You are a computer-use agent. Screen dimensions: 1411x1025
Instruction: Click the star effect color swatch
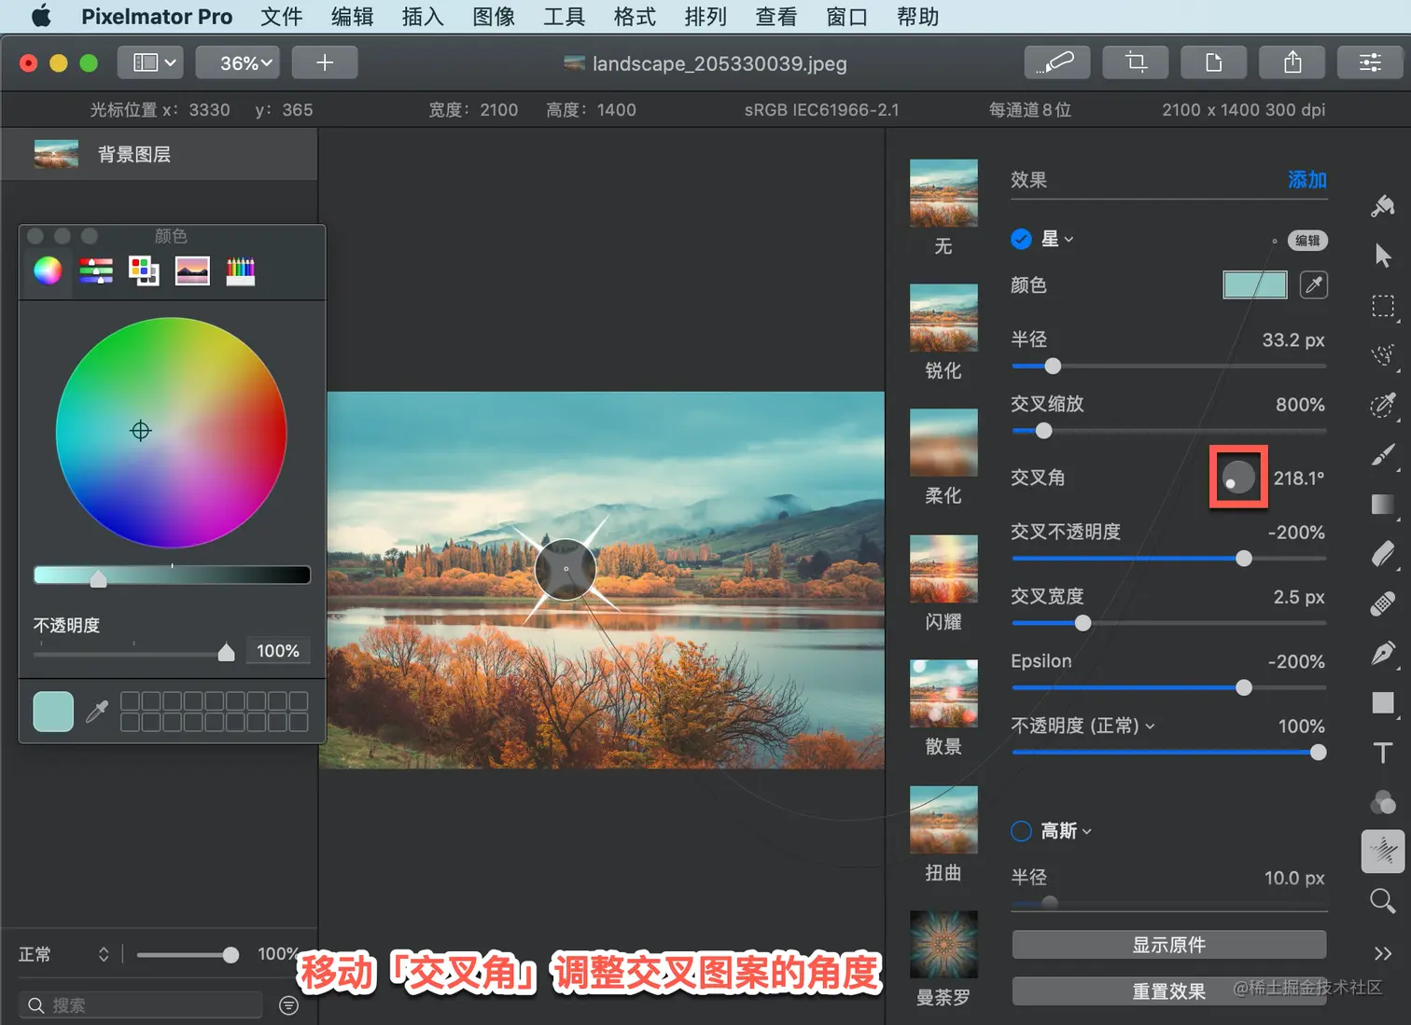click(x=1255, y=284)
